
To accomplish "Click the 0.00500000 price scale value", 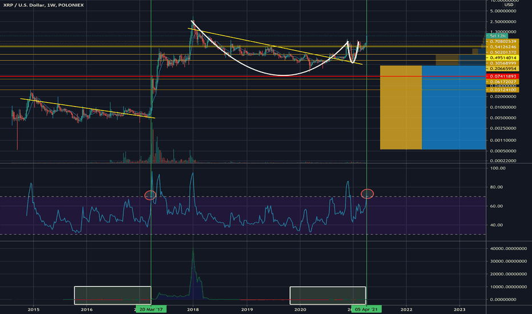I will pos(503,118).
